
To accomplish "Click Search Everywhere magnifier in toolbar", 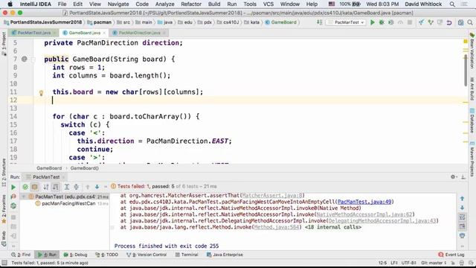I will [470, 22].
